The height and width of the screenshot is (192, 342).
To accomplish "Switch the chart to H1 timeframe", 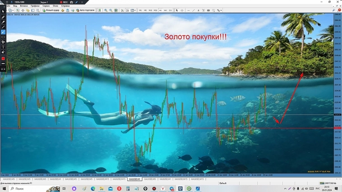I will coord(160,10).
